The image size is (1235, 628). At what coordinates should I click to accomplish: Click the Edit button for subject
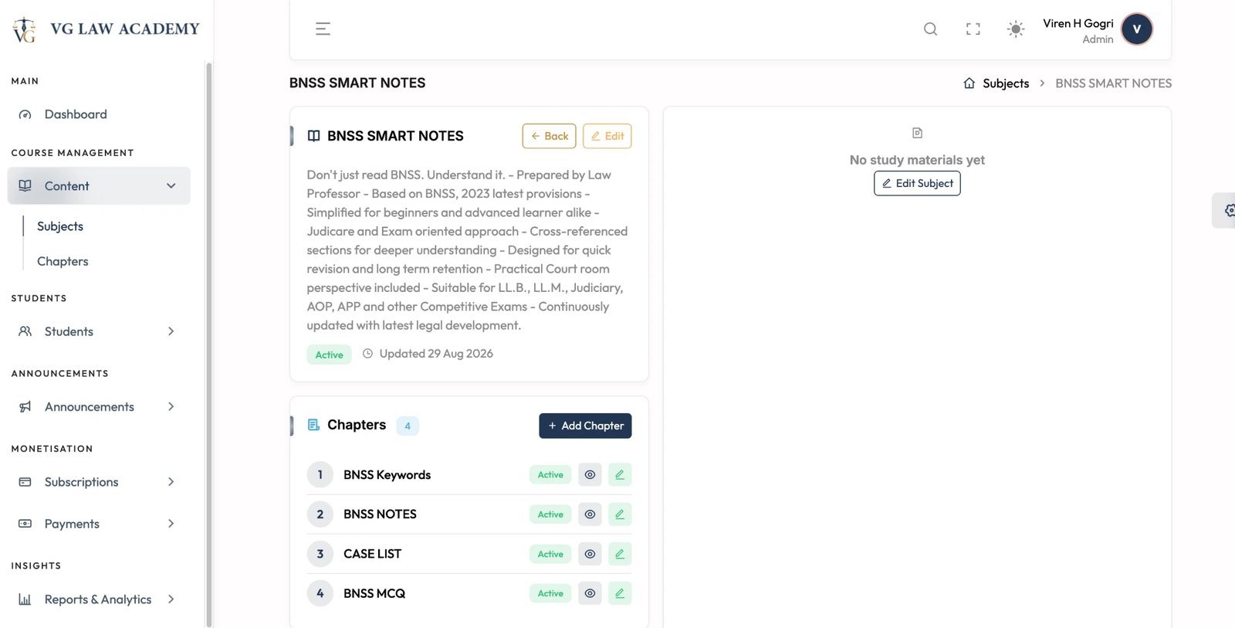[607, 136]
